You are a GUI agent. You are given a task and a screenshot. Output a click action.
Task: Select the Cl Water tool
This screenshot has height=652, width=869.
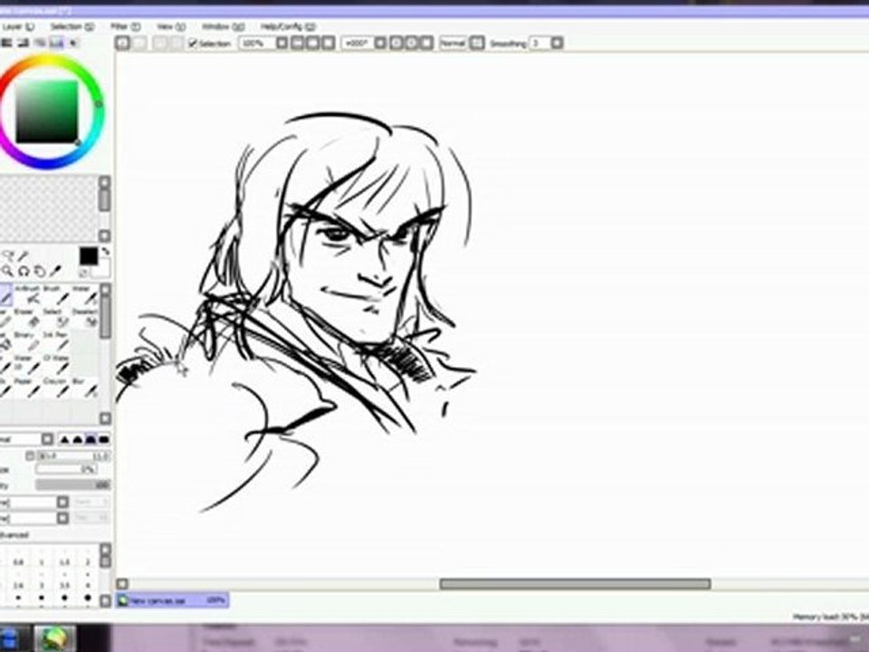coord(56,365)
